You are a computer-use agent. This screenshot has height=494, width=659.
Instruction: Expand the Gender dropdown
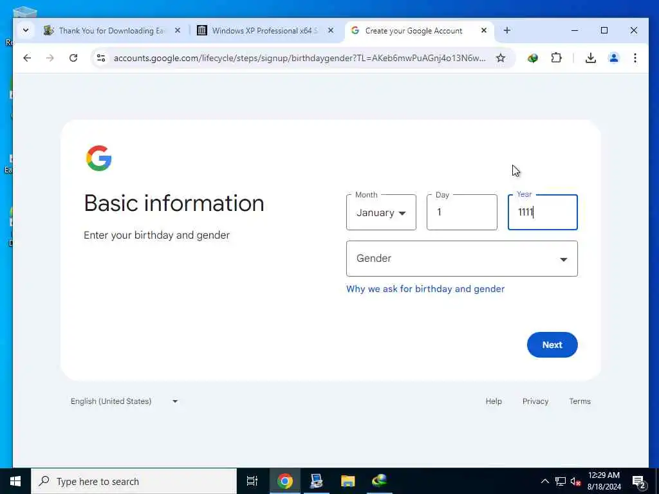(x=462, y=259)
